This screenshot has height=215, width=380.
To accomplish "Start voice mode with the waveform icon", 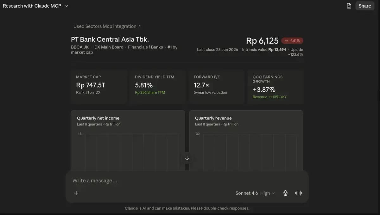I will [298, 193].
